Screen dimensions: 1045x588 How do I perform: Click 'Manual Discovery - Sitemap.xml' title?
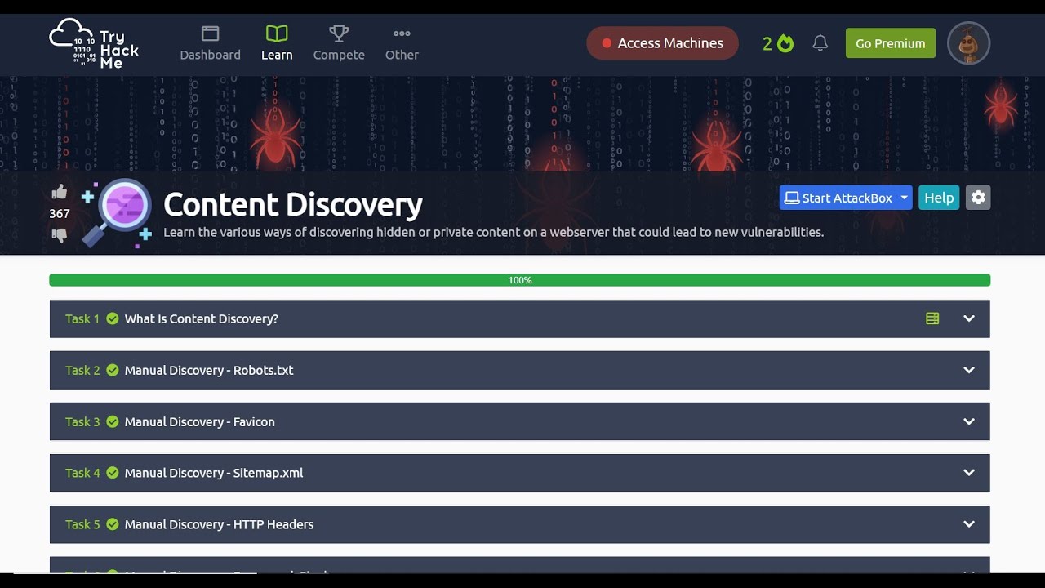click(x=214, y=473)
